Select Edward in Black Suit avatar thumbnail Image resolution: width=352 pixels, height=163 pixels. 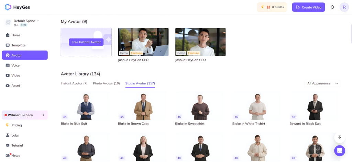(x=315, y=106)
